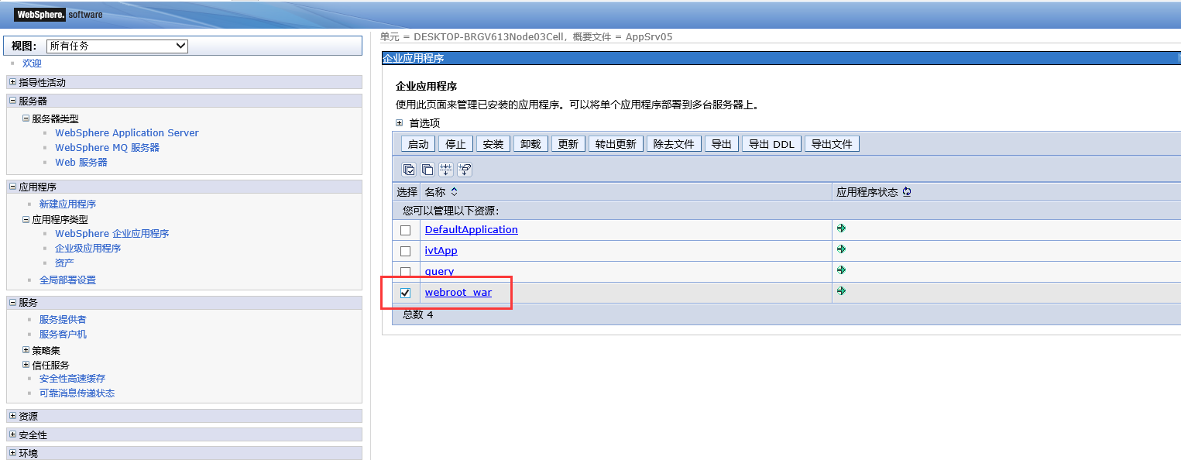
Task: Click DefaultApplication green status arrow
Action: click(x=841, y=228)
